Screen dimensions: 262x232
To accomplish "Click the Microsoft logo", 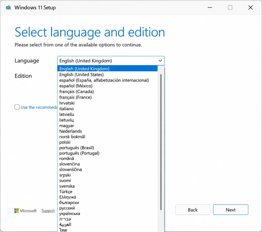I will coord(25,211).
